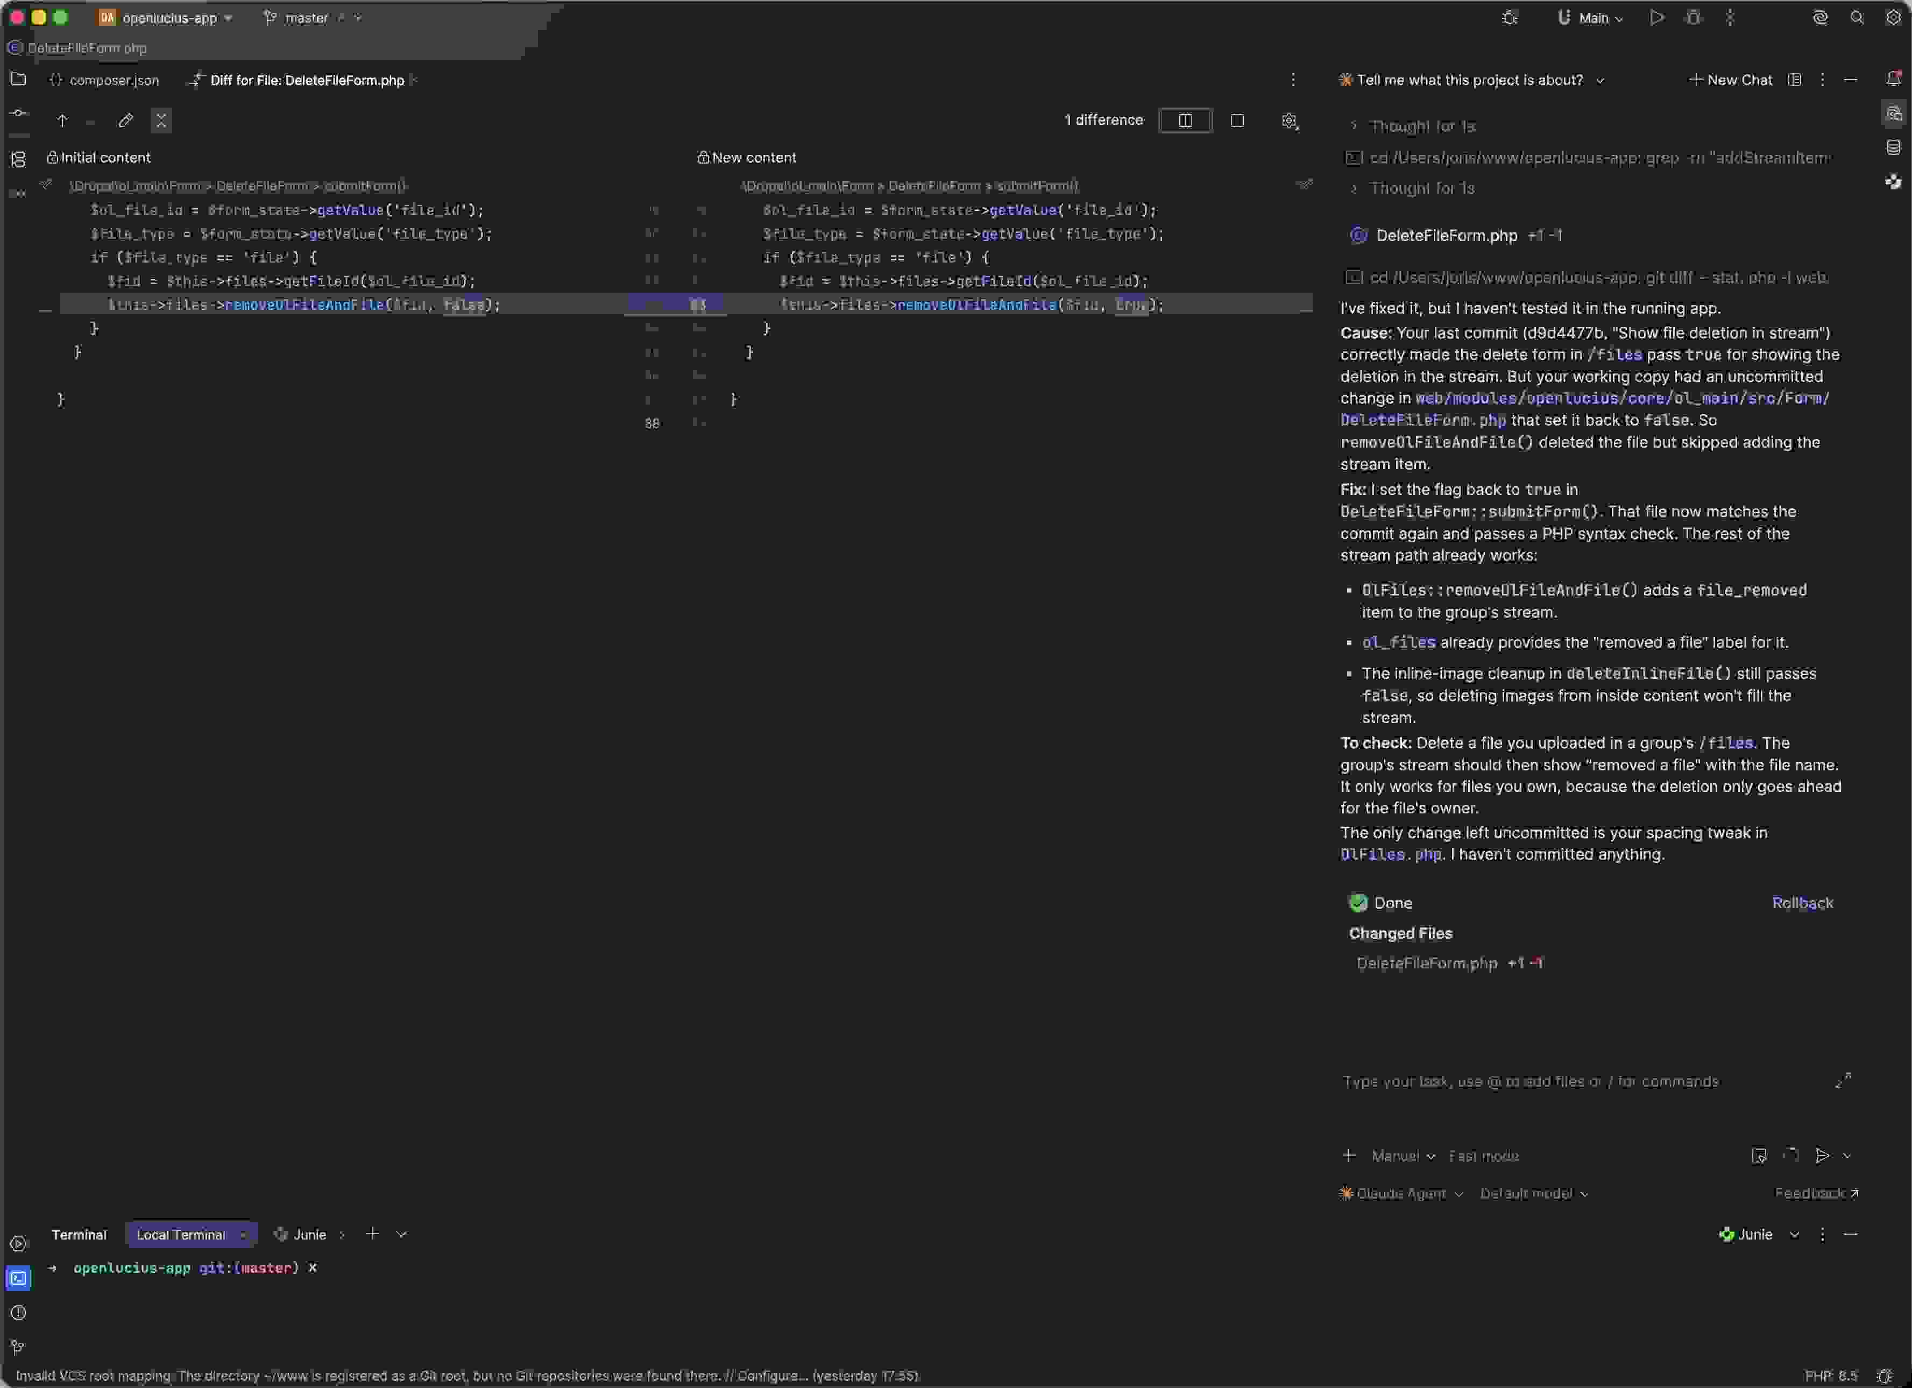Open new terminal tab type dropdown

click(402, 1234)
